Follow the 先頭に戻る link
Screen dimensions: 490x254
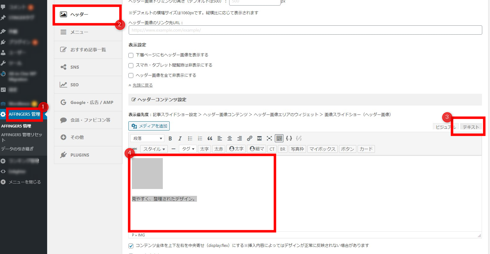click(143, 85)
